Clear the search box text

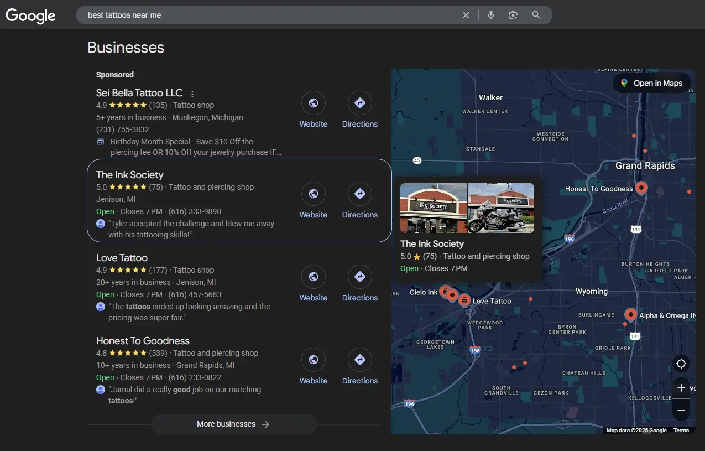coord(466,15)
